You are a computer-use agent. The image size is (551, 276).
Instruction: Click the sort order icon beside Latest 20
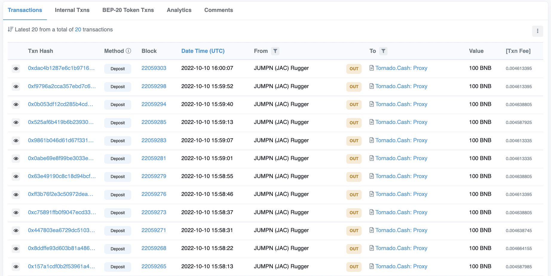(x=10, y=29)
